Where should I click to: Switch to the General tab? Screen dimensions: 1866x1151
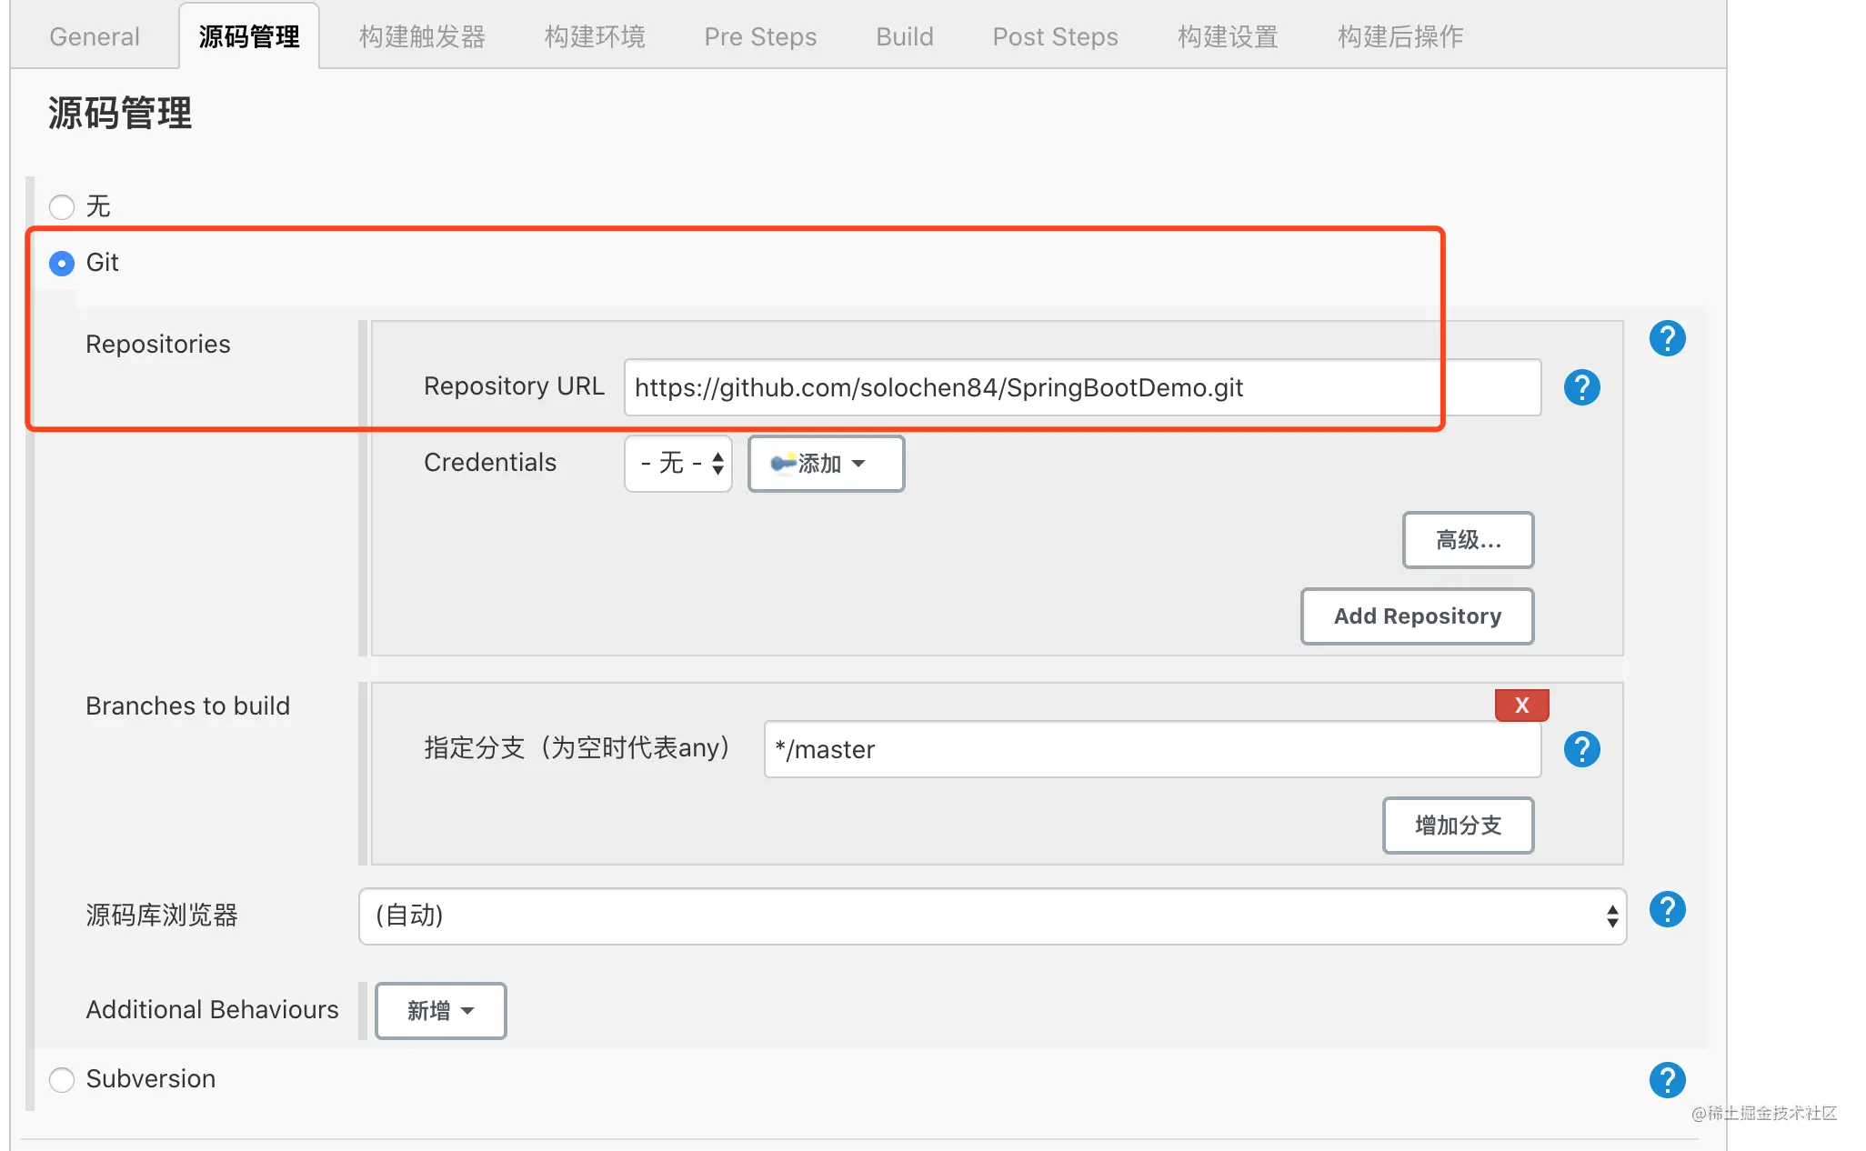tap(95, 36)
